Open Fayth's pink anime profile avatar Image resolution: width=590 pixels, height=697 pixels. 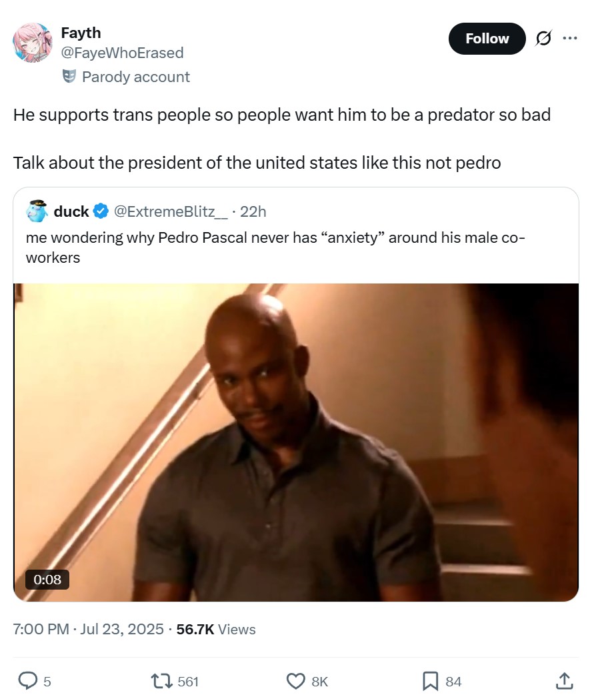33,43
